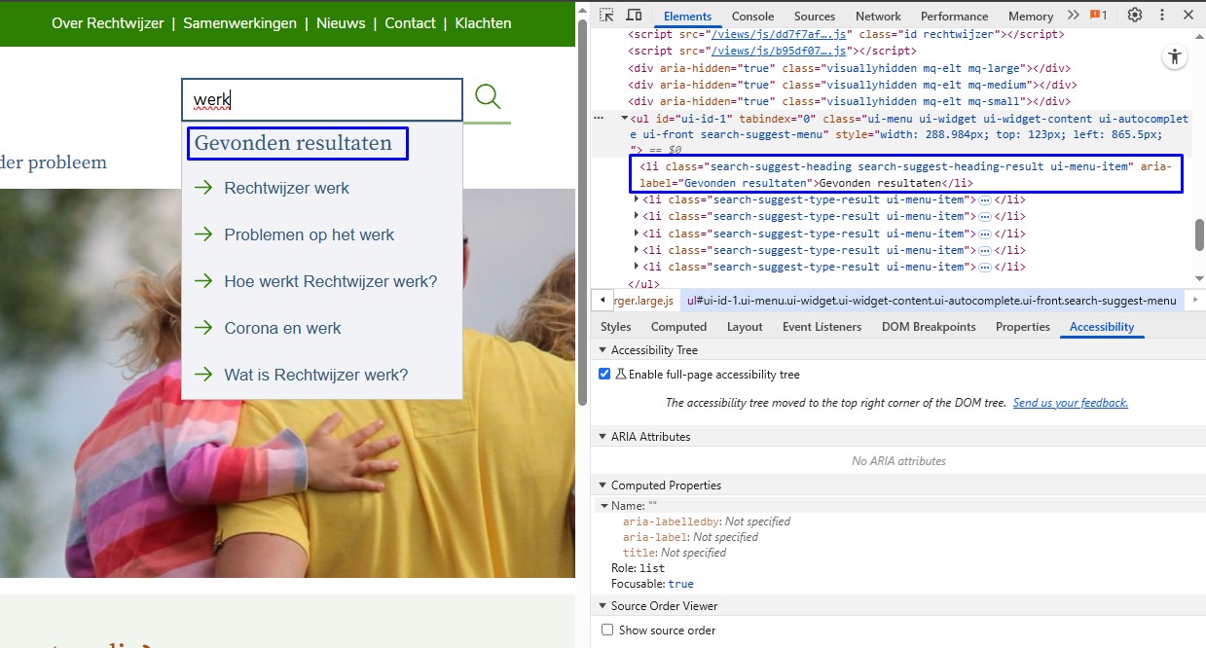Select the div with class mq-medium
The image size is (1206, 648).
click(853, 85)
